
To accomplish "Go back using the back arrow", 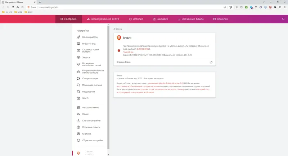I will tap(3, 7).
